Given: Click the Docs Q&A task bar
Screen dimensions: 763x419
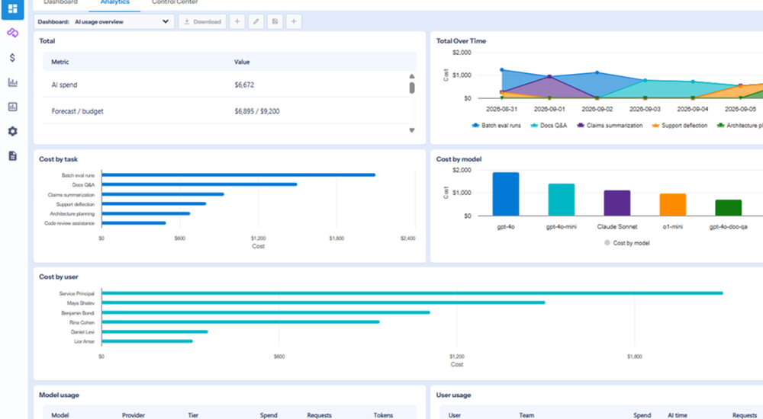Looking at the screenshot, I should tap(199, 184).
